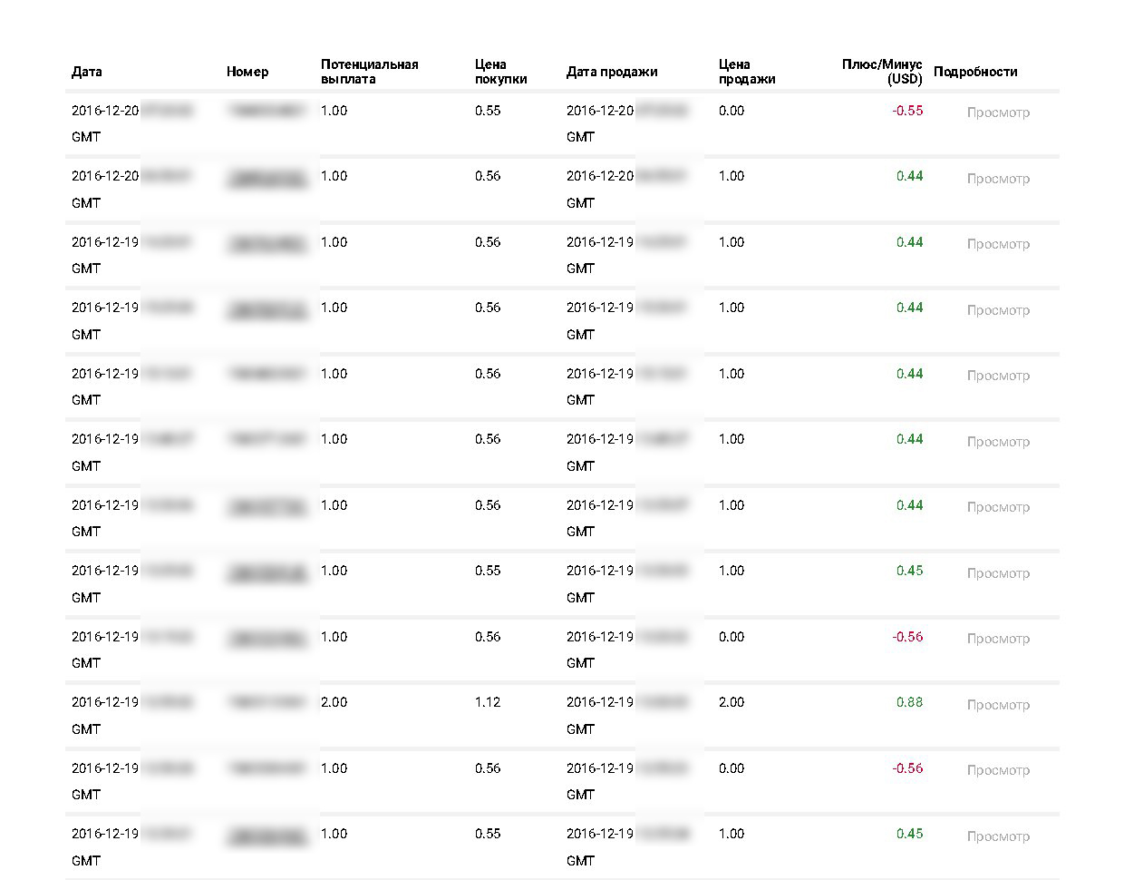Click the Номер column header

coord(247,72)
